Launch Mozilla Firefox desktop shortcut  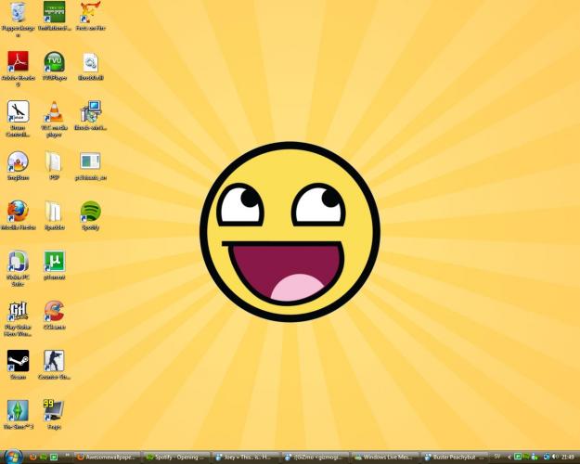(18, 211)
